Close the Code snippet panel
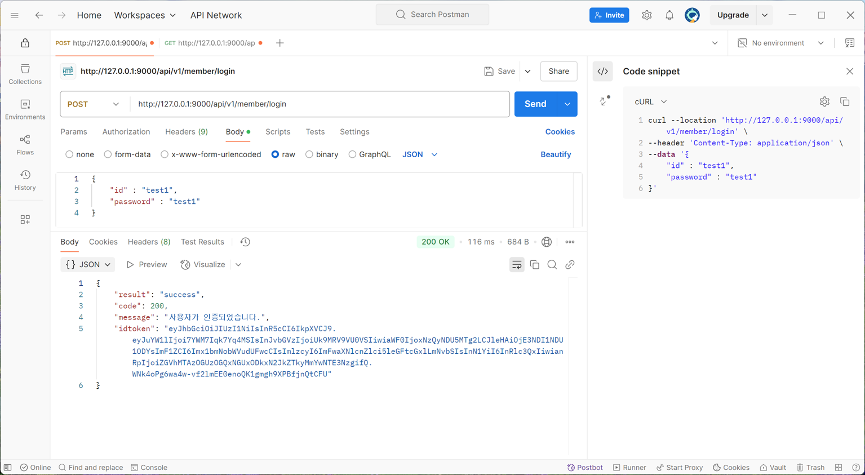Viewport: 865px width, 475px height. pyautogui.click(x=850, y=72)
